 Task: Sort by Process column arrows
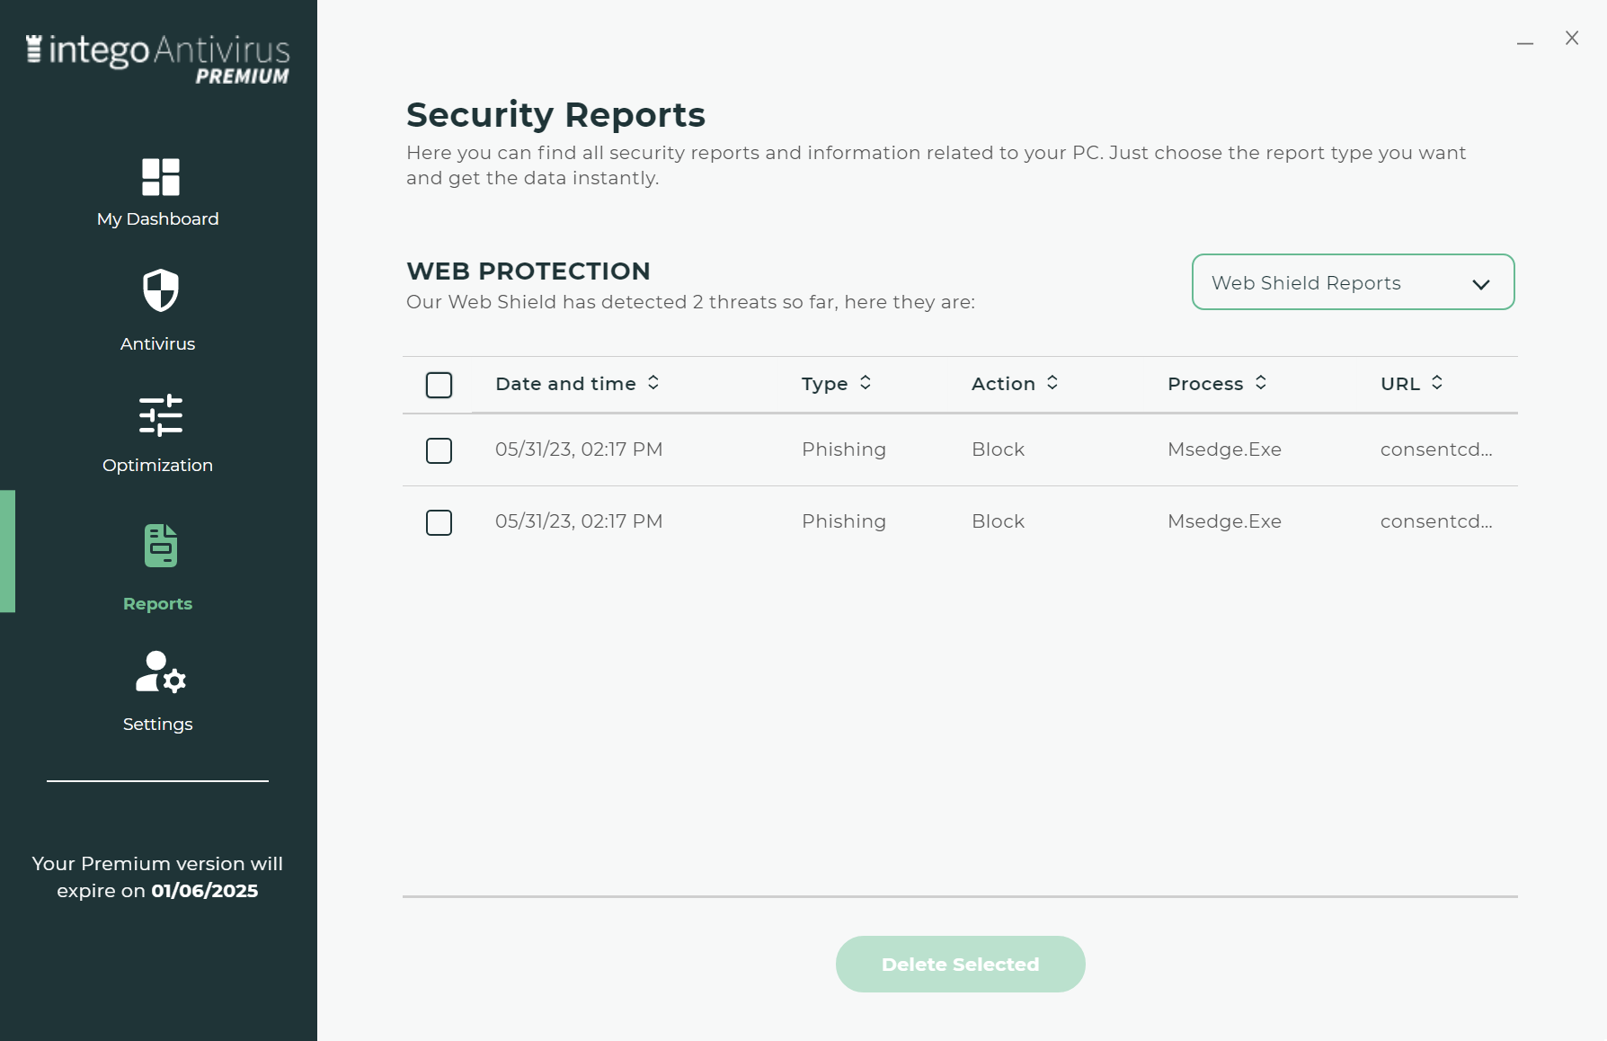click(x=1261, y=383)
